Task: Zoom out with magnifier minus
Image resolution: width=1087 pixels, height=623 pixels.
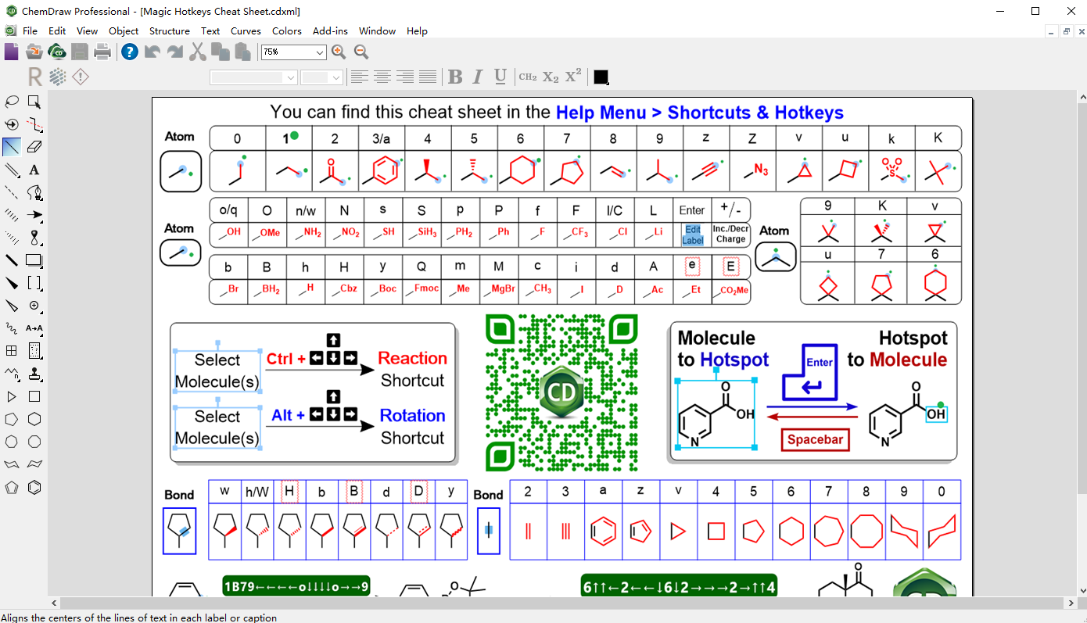Action: coord(361,52)
